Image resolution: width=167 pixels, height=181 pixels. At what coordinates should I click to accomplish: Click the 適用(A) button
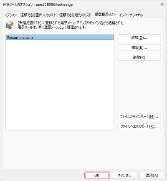[152, 175]
